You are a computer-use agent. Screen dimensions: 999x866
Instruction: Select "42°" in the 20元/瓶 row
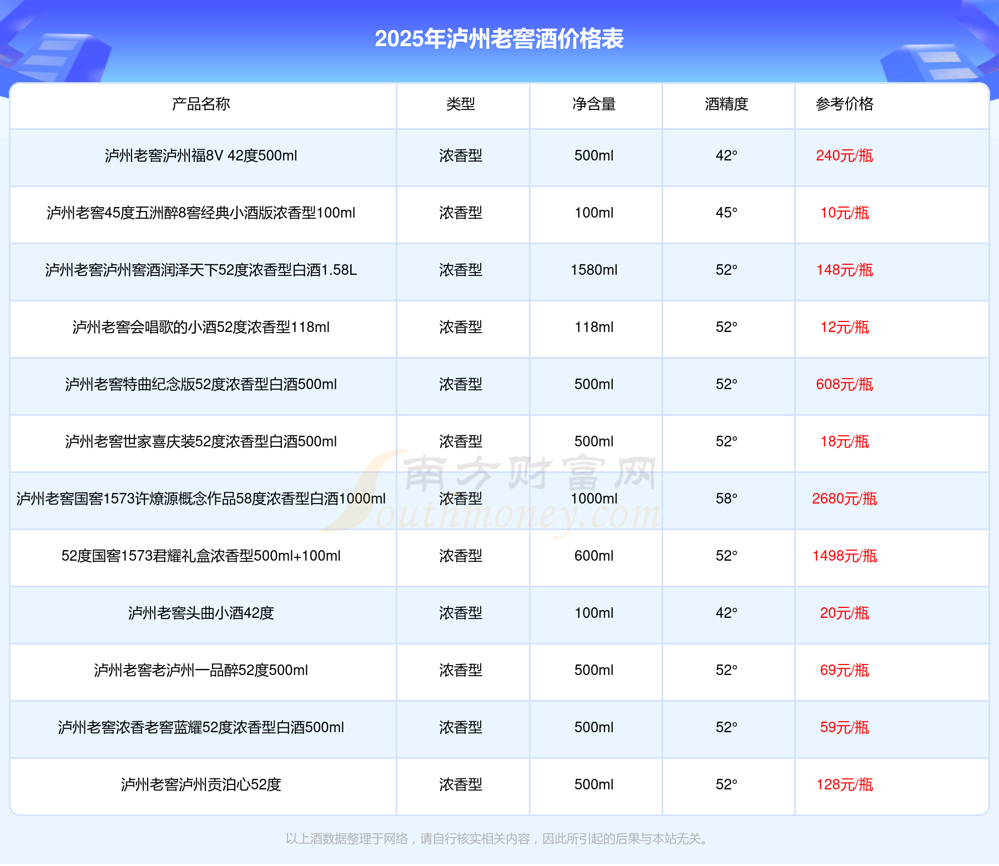(x=726, y=613)
